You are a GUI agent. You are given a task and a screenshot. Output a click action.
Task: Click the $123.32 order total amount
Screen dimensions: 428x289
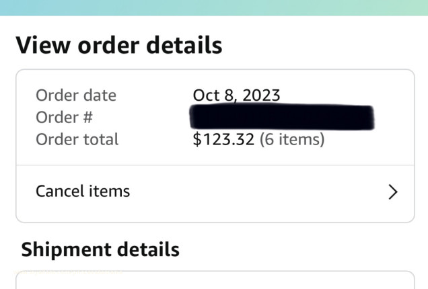(x=224, y=140)
